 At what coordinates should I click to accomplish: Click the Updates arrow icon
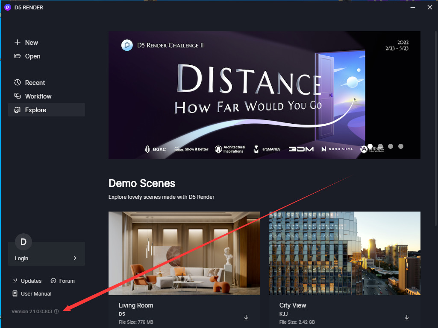[x=15, y=281]
